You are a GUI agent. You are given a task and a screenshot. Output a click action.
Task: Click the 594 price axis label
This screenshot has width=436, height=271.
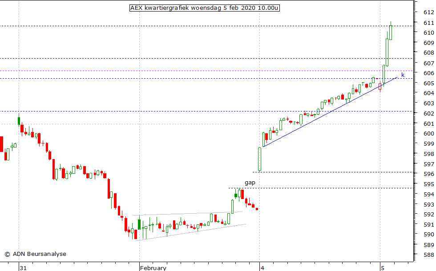428,194
